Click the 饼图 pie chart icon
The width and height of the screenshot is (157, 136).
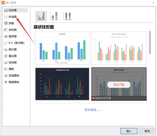(x=6, y=23)
